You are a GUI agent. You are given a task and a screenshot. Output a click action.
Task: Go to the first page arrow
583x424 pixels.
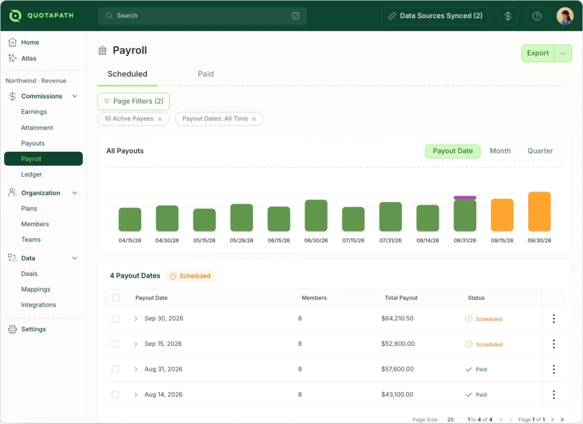coord(501,419)
